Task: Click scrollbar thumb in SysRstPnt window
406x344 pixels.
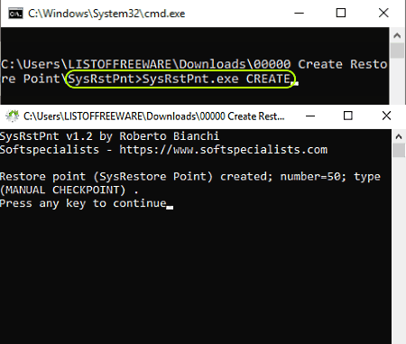Action: 399,150
